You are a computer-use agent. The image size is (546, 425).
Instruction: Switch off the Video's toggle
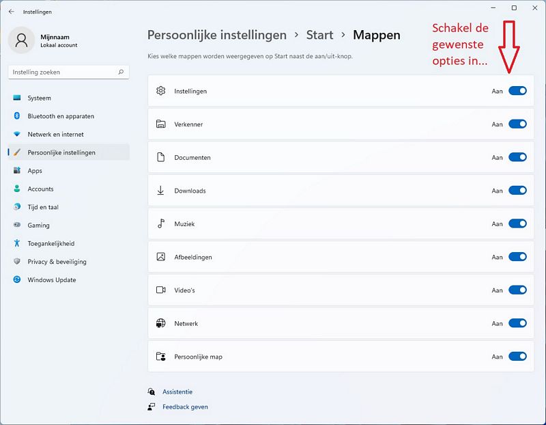pos(517,290)
